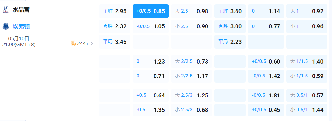
Task: Choose 小 2.5/3 at odds 0.68
Action: tap(191, 110)
